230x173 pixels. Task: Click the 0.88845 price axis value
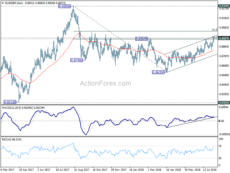[x=224, y=47]
